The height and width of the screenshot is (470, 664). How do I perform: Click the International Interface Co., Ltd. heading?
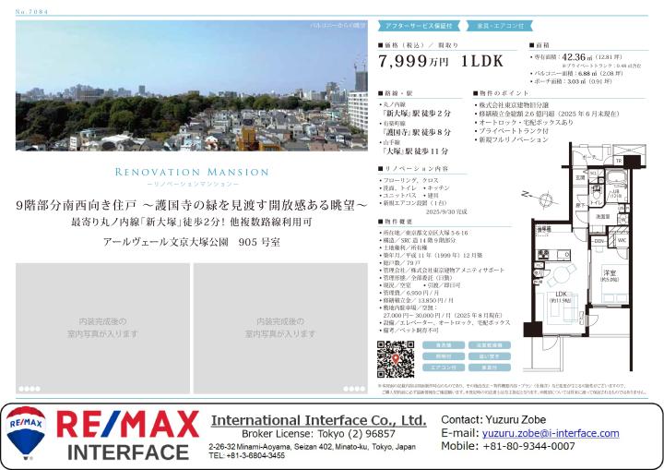tap(318, 420)
